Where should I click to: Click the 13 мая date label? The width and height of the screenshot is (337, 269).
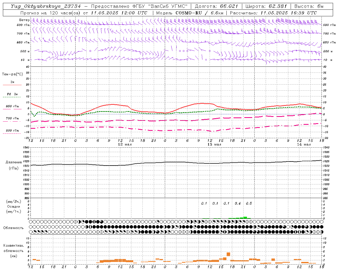coord(214,144)
